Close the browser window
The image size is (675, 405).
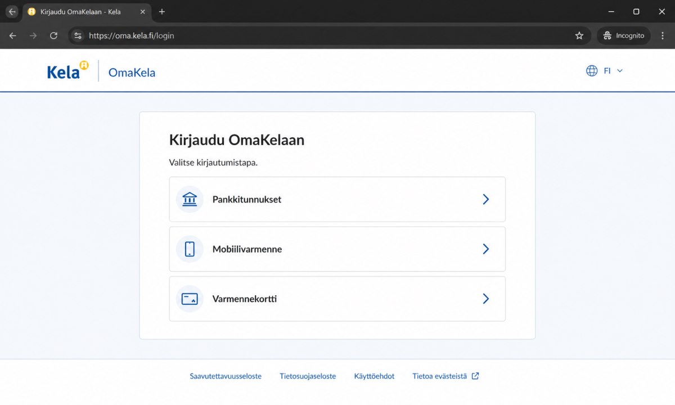(662, 11)
